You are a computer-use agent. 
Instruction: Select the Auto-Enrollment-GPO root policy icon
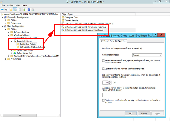(2, 14)
